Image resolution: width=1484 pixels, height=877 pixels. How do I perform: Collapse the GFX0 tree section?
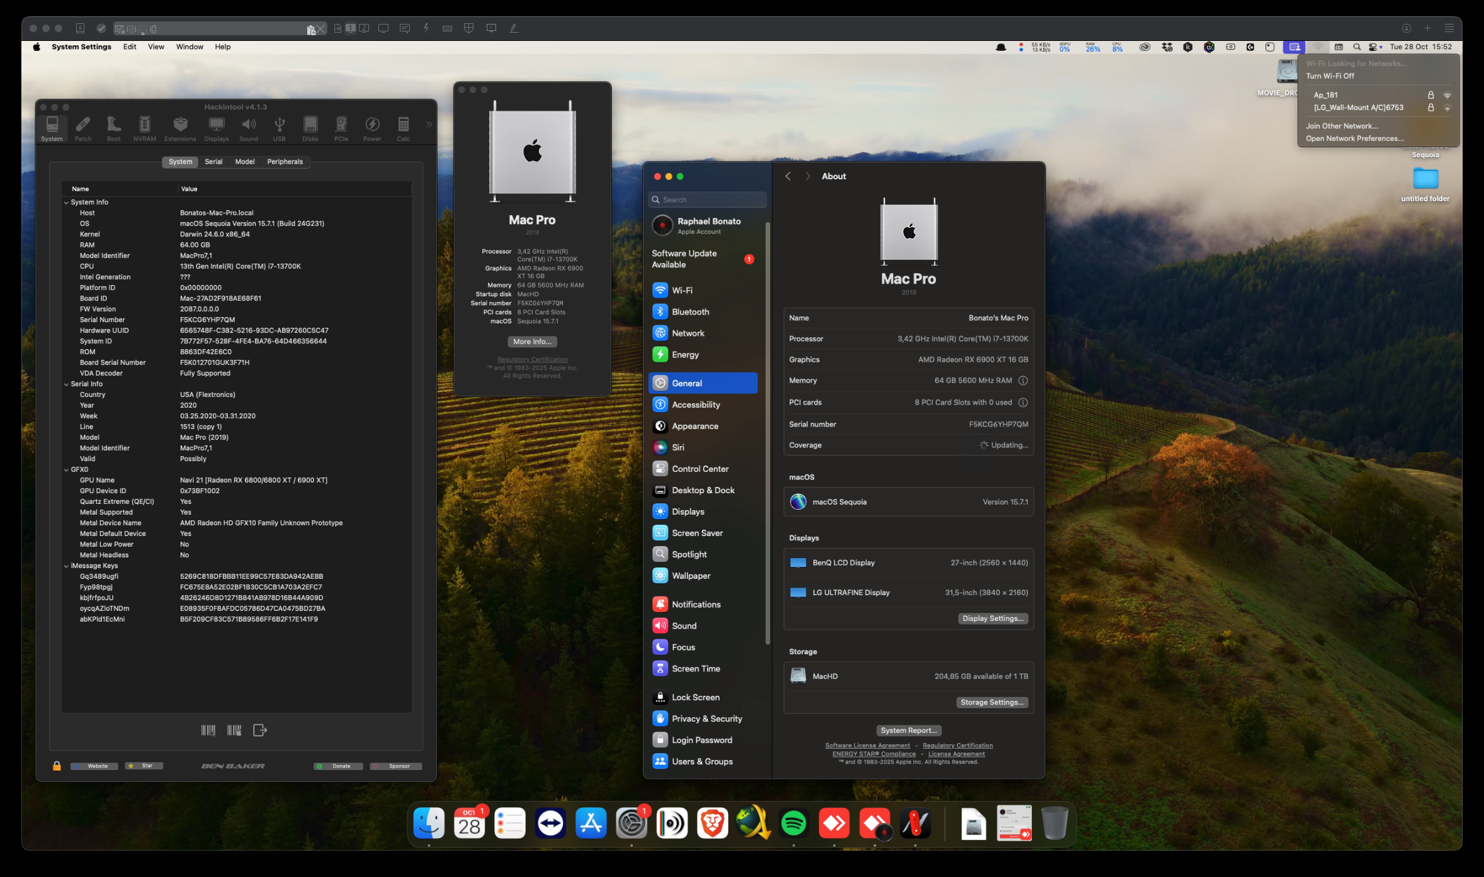tap(66, 470)
